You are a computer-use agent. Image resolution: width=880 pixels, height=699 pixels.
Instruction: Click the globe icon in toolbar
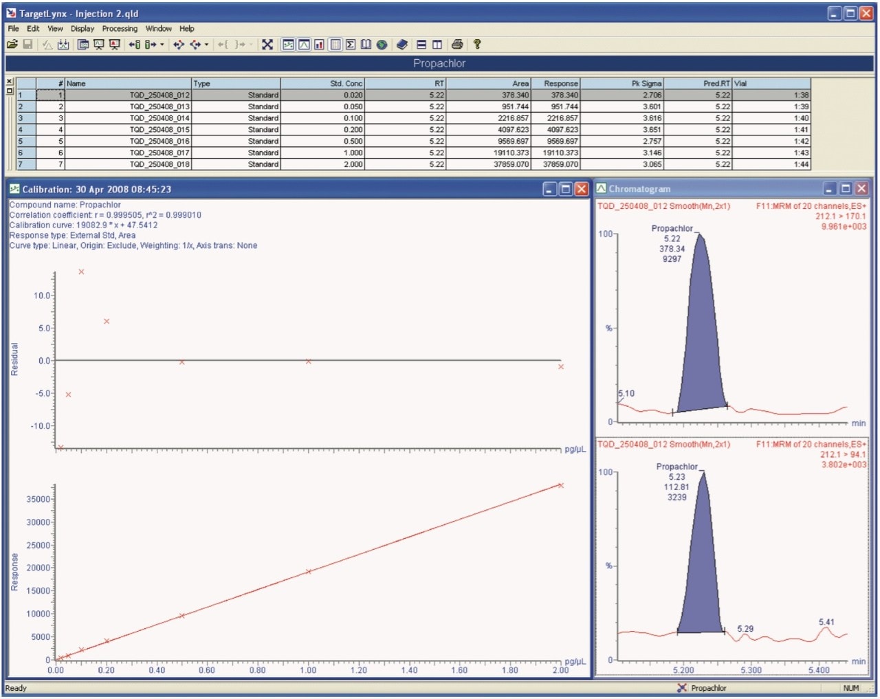(x=382, y=45)
